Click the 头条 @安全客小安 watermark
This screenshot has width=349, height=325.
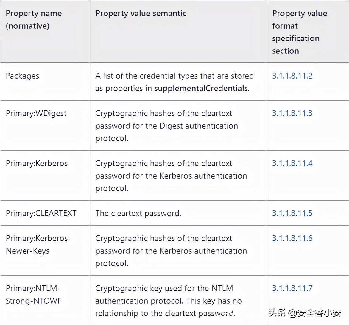coord(305,312)
